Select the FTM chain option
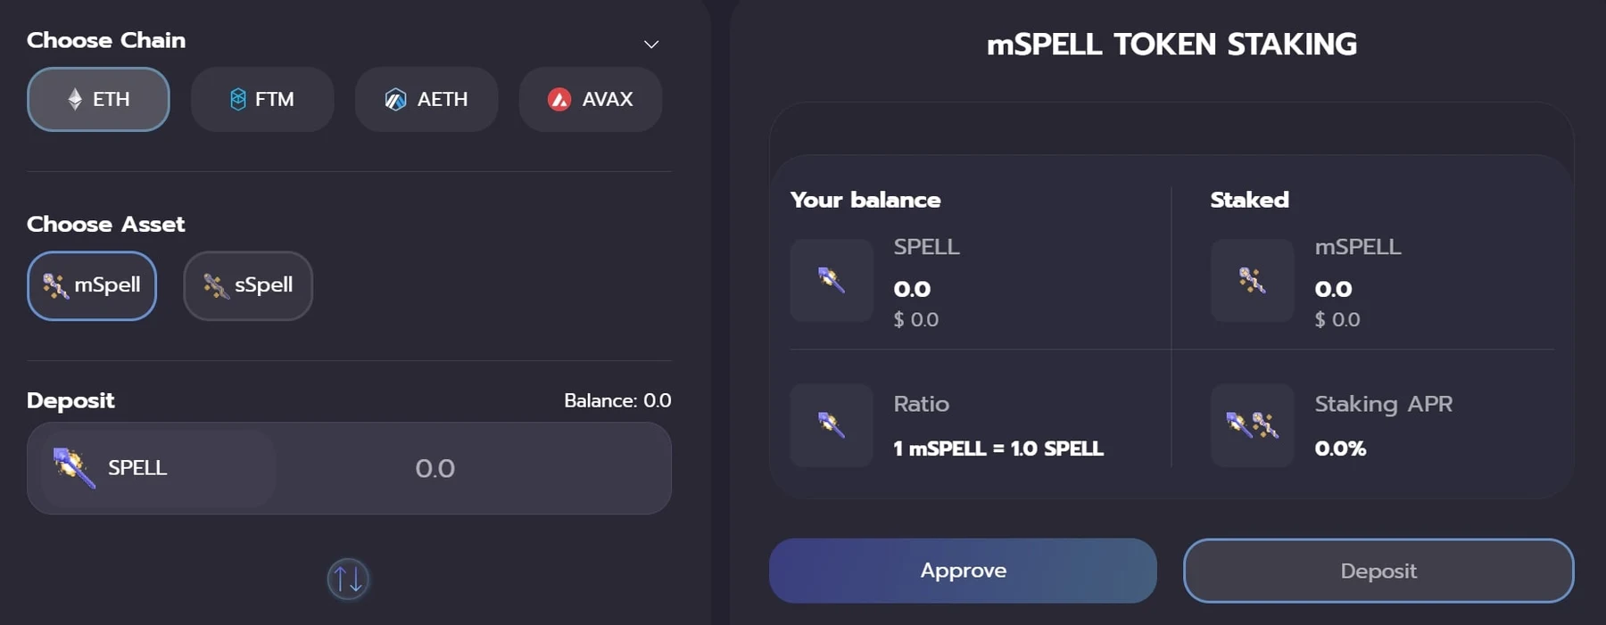Screen dimensions: 1606x625 [262, 99]
